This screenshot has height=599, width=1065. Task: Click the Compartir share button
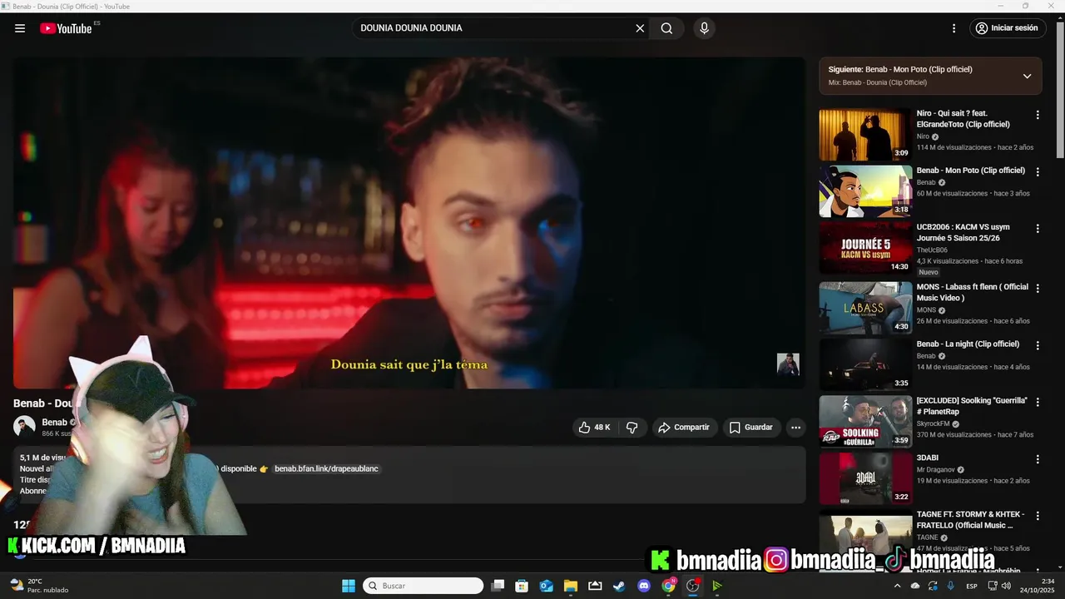pos(684,428)
